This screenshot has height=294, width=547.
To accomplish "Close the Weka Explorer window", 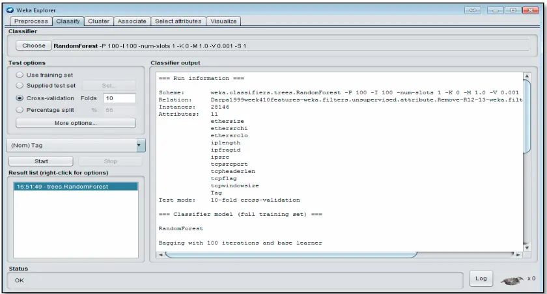I will 530,10.
